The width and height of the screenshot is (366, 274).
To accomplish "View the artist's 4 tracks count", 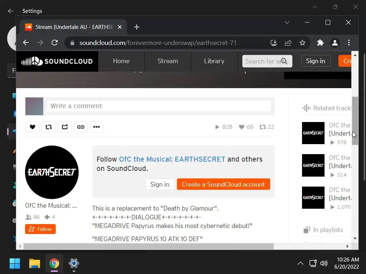I will click(x=50, y=217).
